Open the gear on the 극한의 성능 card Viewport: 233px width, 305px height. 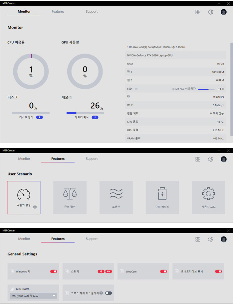pyautogui.click(x=35, y=207)
